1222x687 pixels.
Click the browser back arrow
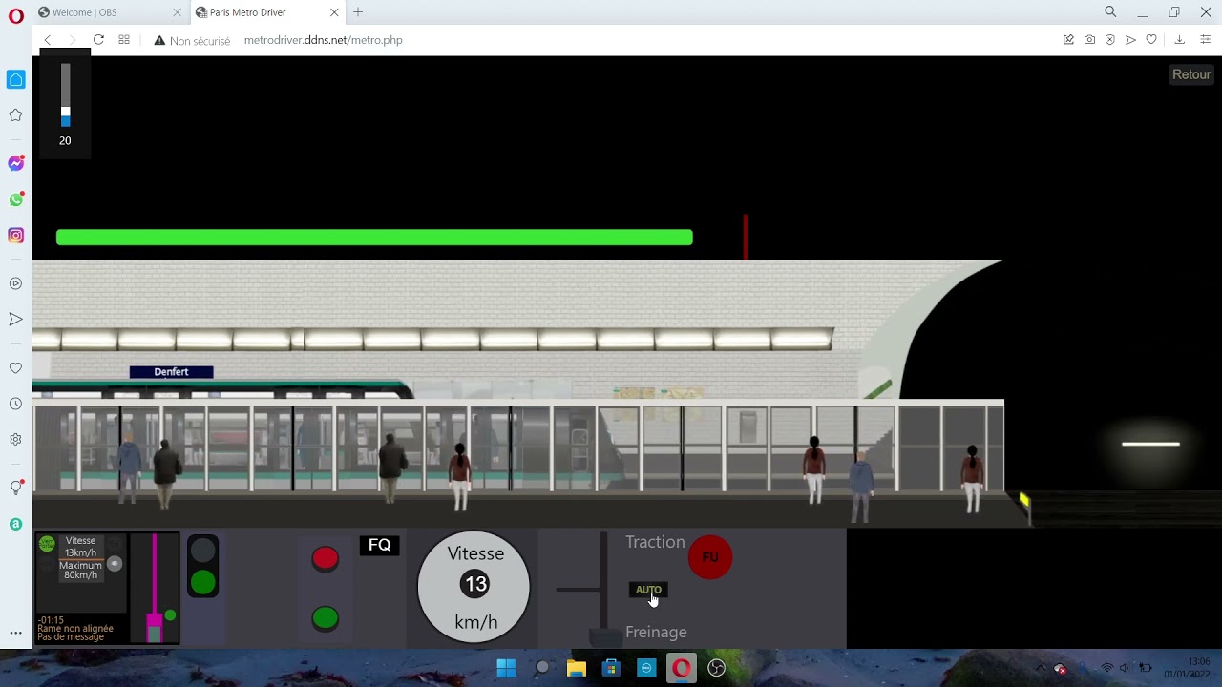[x=48, y=40]
